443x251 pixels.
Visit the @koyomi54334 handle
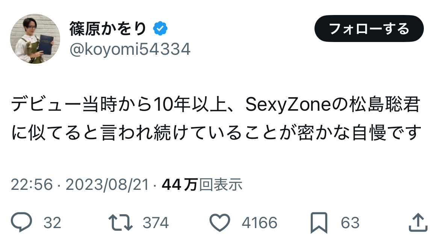(130, 50)
